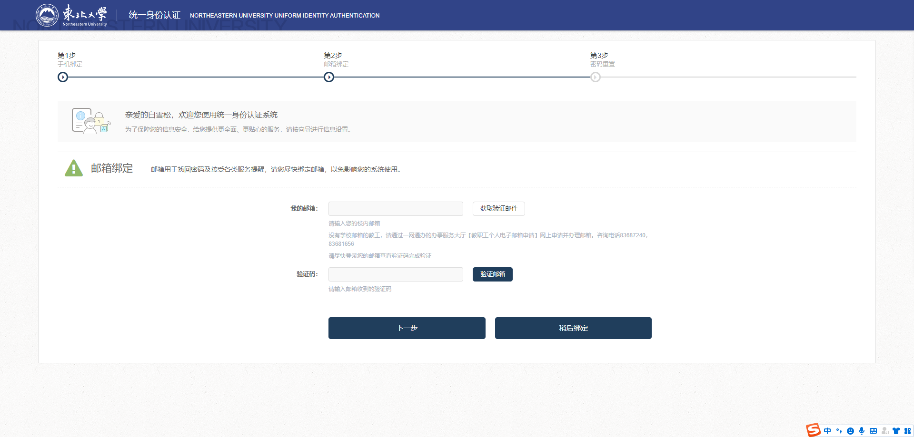Screen dimensions: 914x437
Task: Click the identity verification illustration graphic
Action: coord(91,121)
